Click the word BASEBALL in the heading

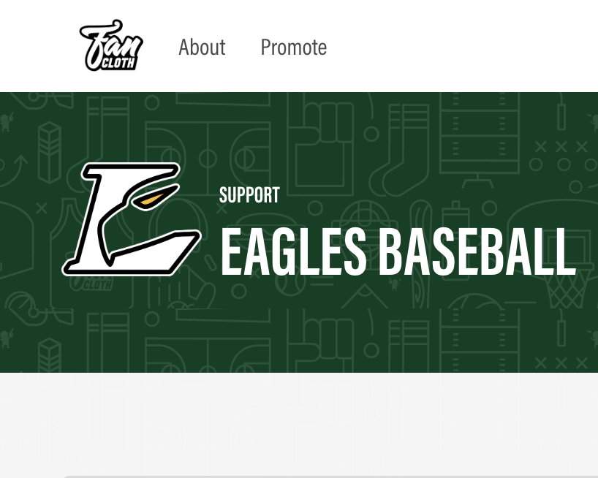[x=477, y=251]
